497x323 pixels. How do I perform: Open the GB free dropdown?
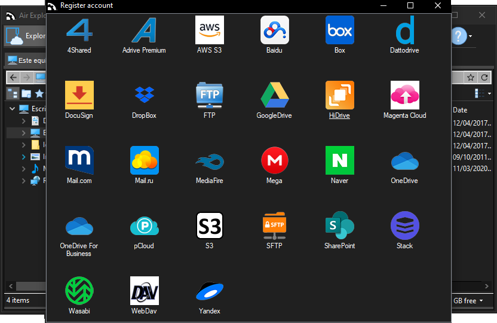pos(481,301)
